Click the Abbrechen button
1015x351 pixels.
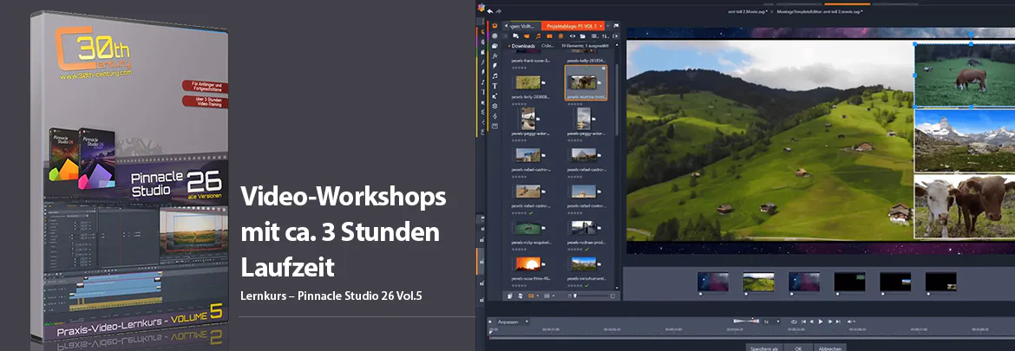coord(830,348)
